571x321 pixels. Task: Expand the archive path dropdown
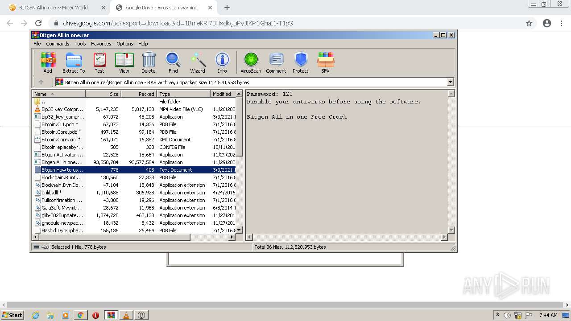coord(450,82)
